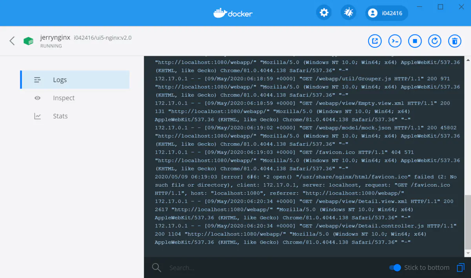Select the Stats chart icon
Image resolution: width=471 pixels, height=278 pixels.
point(37,116)
